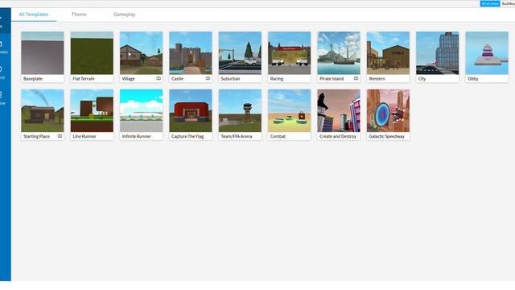Open the Capture The Flag template thumbnail
Image resolution: width=515 pixels, height=290 pixels.
pos(191,111)
